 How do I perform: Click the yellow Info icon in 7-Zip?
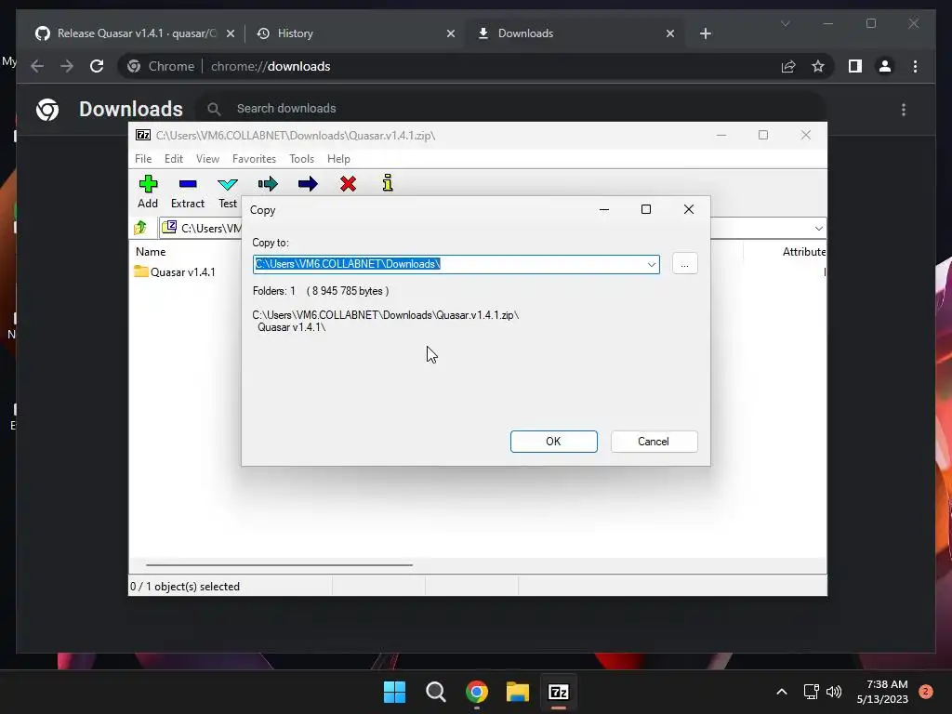tap(388, 183)
